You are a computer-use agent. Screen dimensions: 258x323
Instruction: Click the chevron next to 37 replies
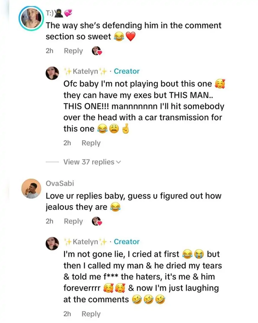point(119,162)
